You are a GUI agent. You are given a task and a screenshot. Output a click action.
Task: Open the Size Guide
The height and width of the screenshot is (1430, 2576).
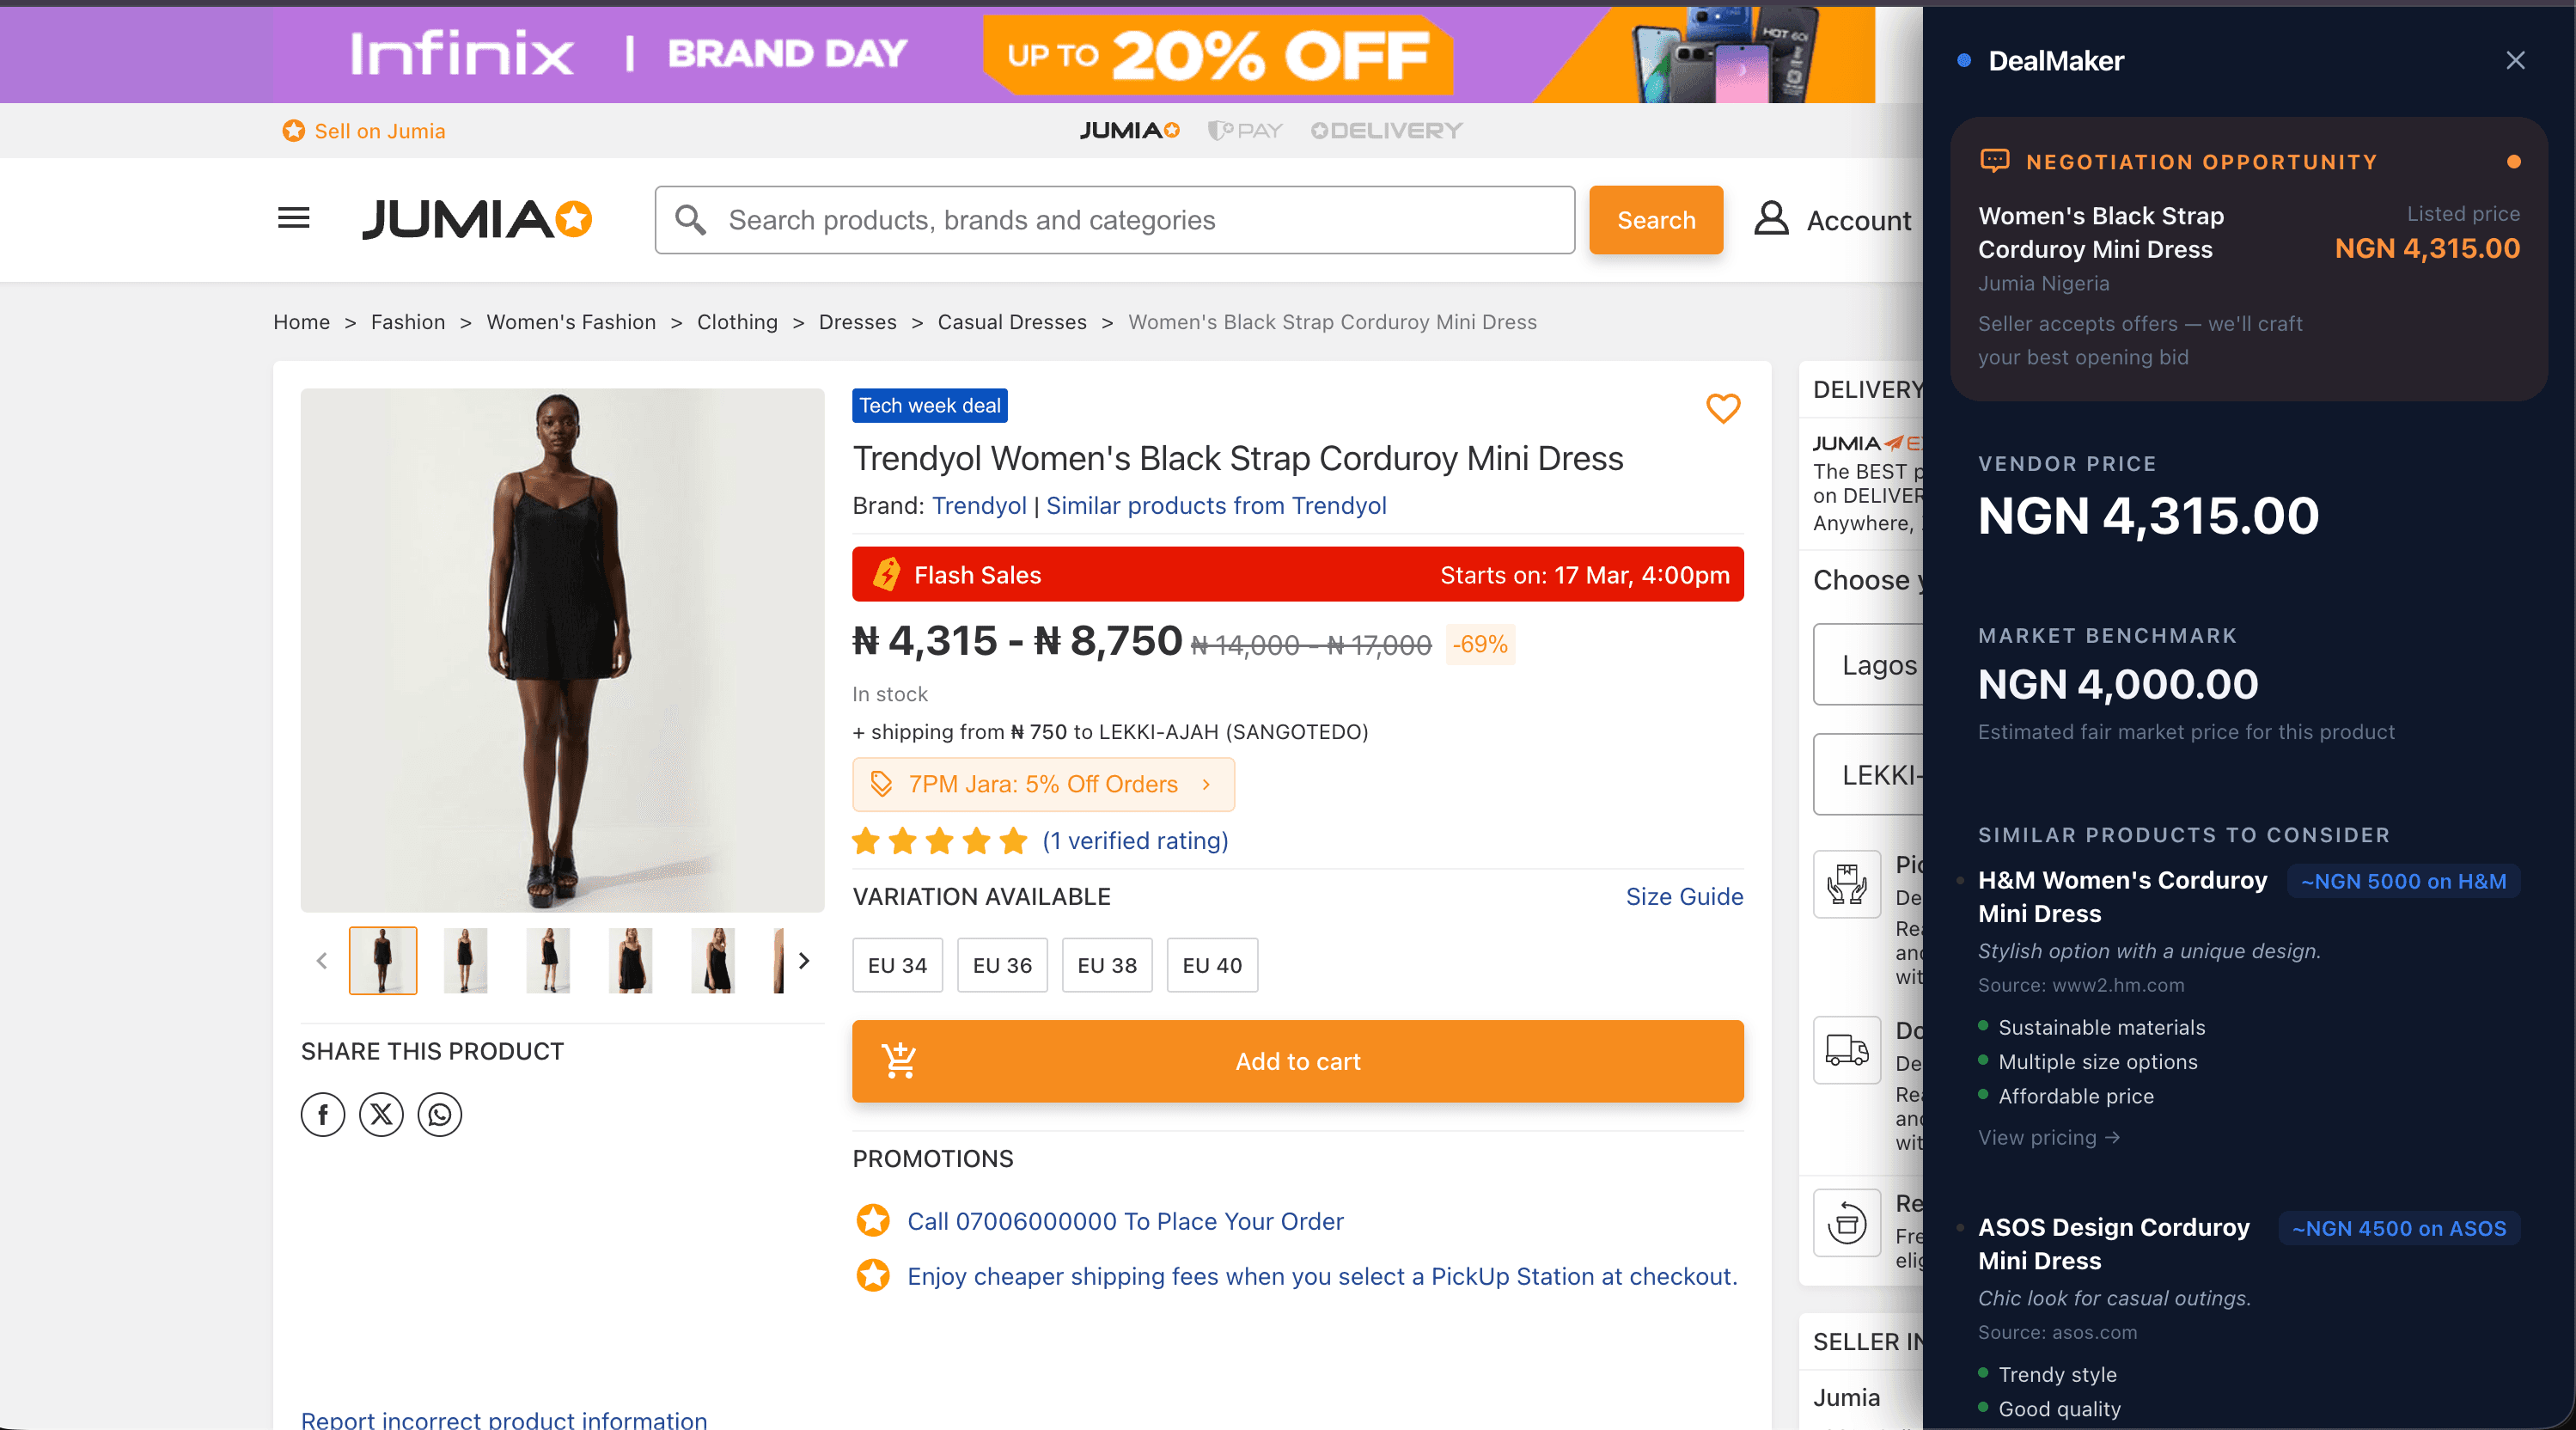1683,897
